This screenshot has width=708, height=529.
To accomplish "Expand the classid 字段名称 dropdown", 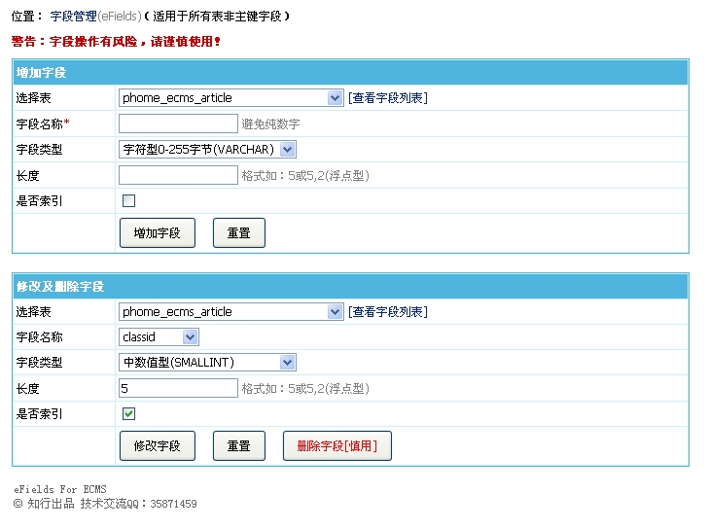I will click(159, 336).
